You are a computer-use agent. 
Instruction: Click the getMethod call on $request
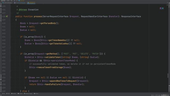pos(52,54)
